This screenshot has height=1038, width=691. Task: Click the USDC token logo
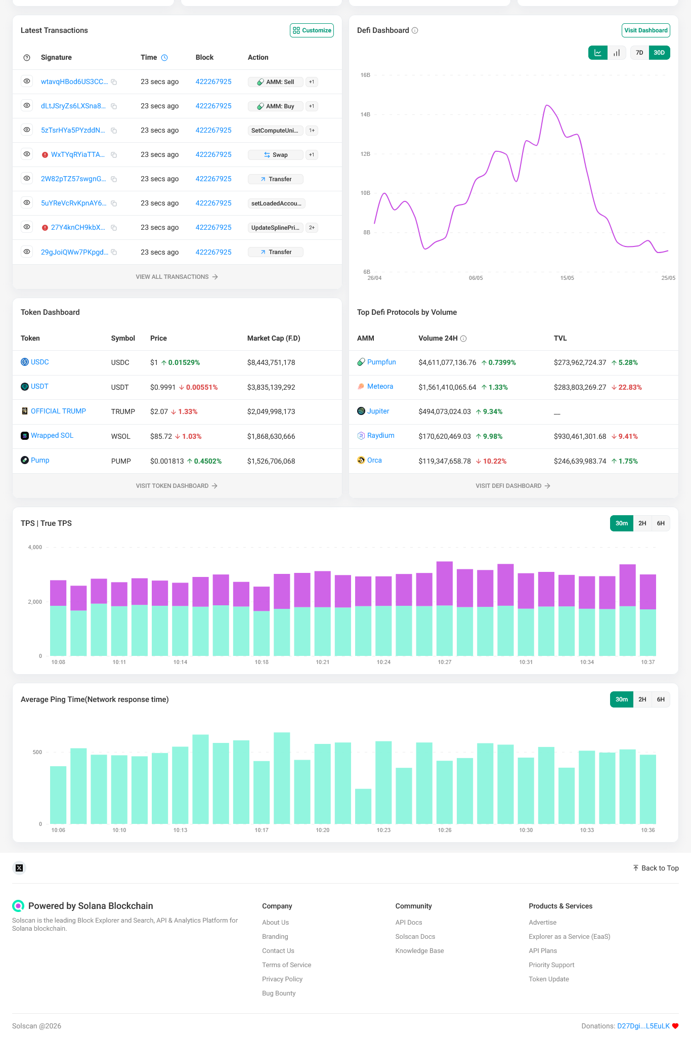tap(25, 362)
